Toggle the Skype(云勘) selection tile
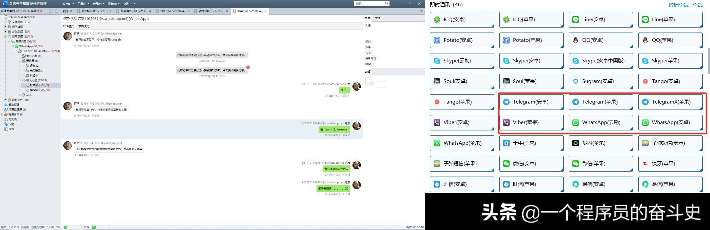This screenshot has width=710, height=230. tap(462, 61)
